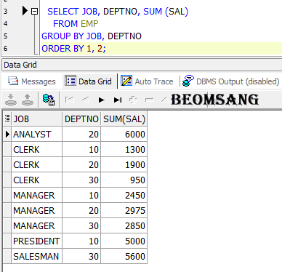Go to the previous record in grid
This screenshot has height=272, width=282.
coord(86,100)
